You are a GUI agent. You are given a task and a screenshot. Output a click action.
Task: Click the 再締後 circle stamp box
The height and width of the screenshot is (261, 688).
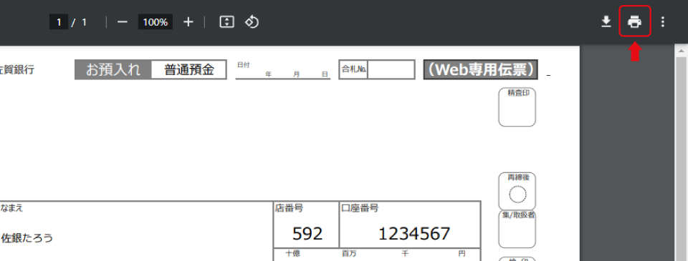517,192
